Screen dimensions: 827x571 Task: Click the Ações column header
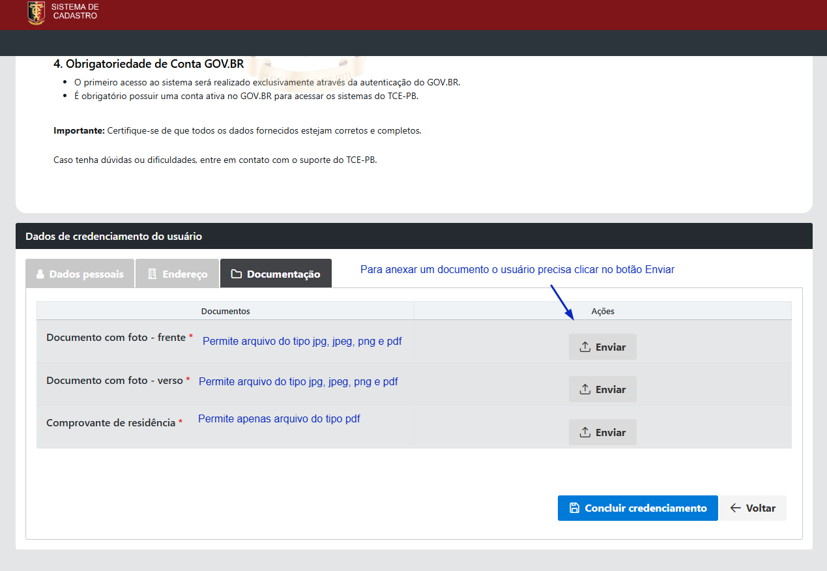click(x=603, y=311)
